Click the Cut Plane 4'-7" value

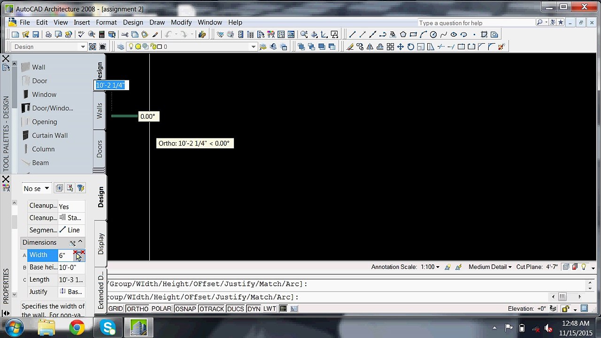tap(552, 267)
